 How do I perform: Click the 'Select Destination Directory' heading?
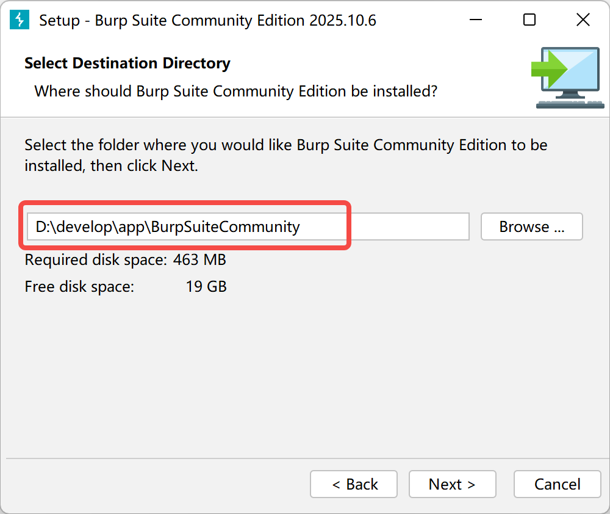point(127,63)
